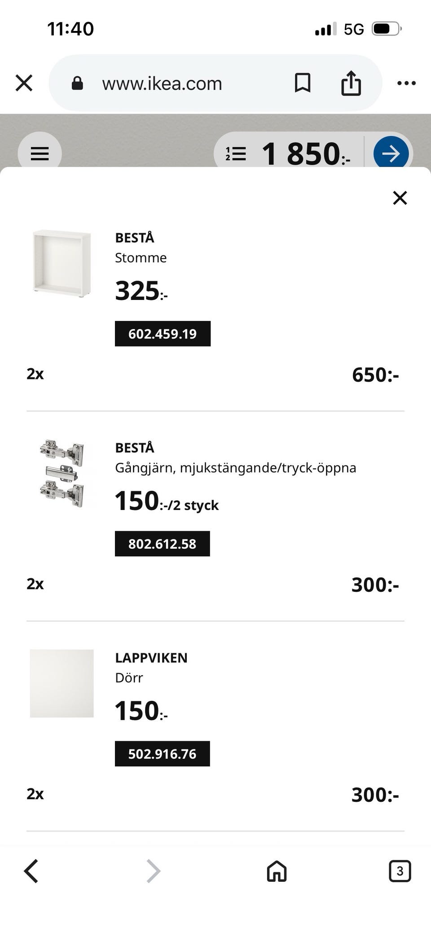The width and height of the screenshot is (431, 933).
Task: Go to browser home page
Action: [277, 871]
